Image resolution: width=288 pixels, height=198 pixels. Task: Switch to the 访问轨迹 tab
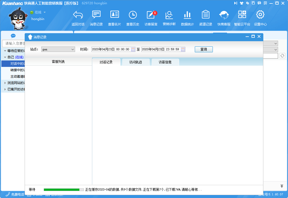(x=136, y=62)
